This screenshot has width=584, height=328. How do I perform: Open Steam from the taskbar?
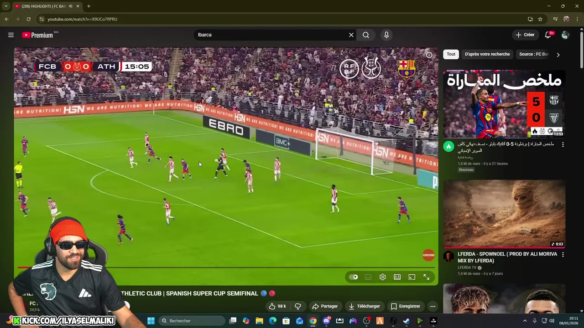406,321
